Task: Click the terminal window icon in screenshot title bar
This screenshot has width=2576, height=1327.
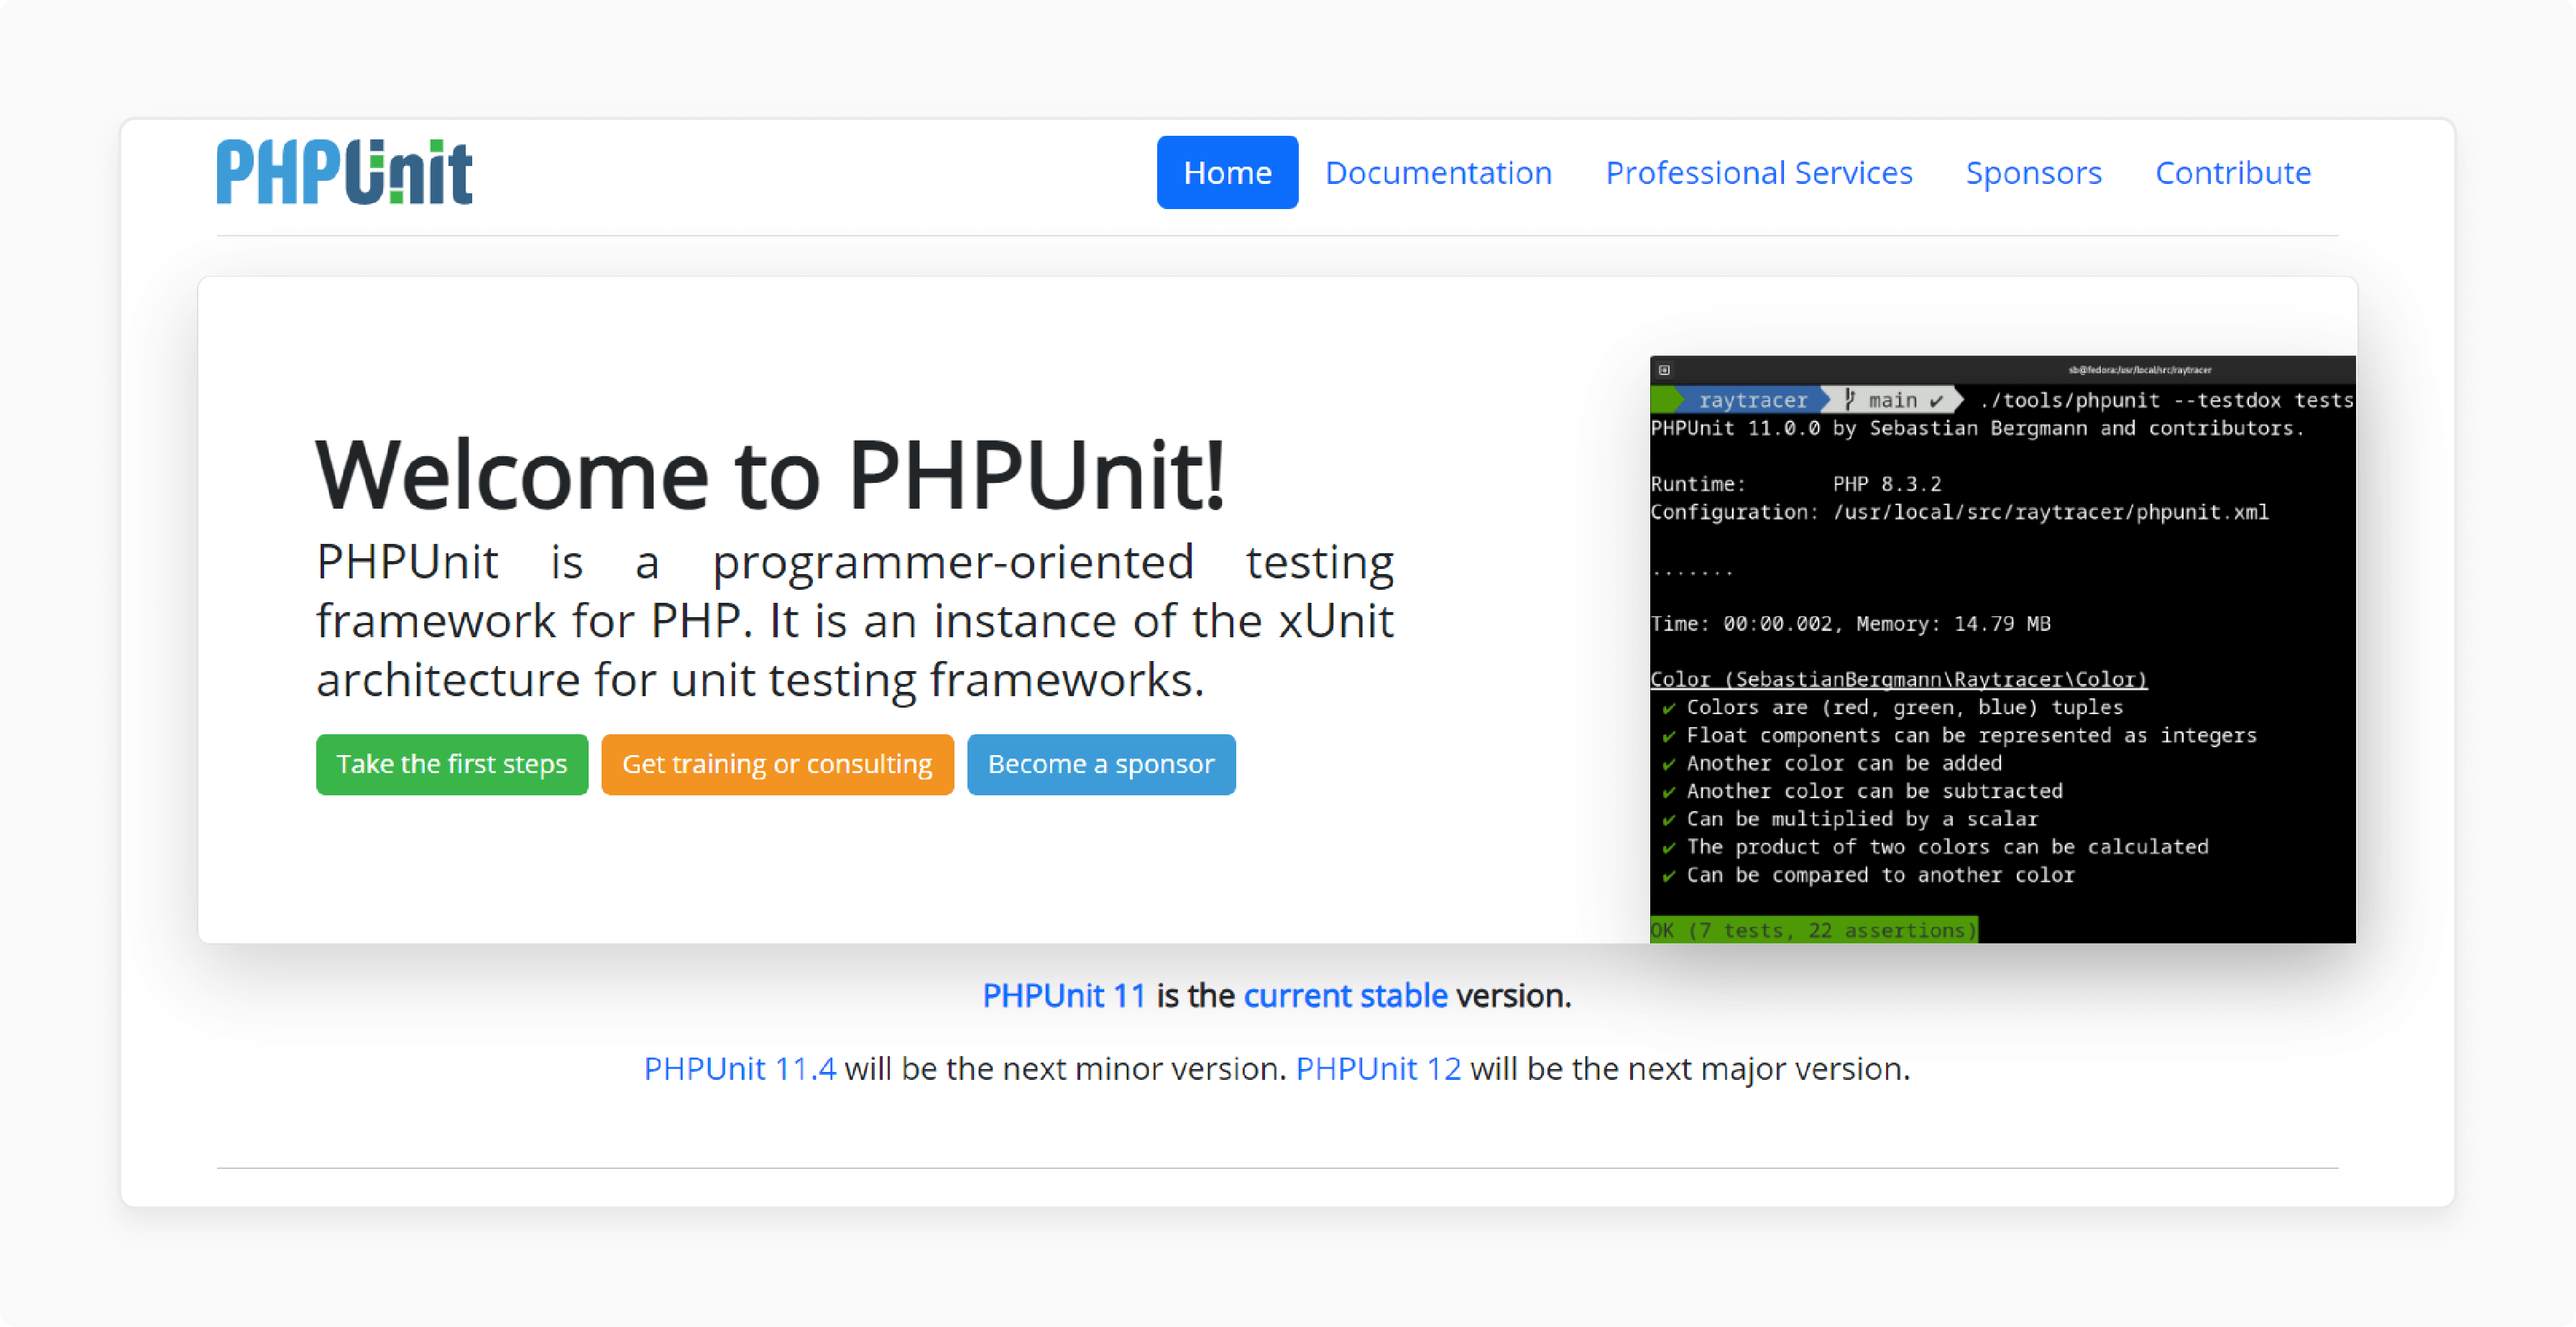Action: point(1664,370)
